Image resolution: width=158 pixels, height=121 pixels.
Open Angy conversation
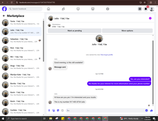(21, 67)
